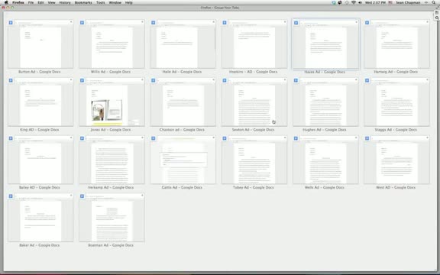Click the Google Docs icon on Sexton Ad tab

point(225,80)
